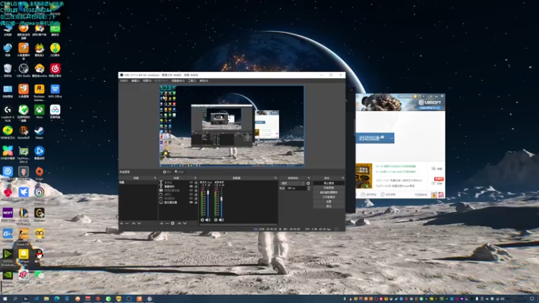This screenshot has width=539, height=303.
Task: Pop out the Controls dock header icon
Action: click(x=343, y=178)
